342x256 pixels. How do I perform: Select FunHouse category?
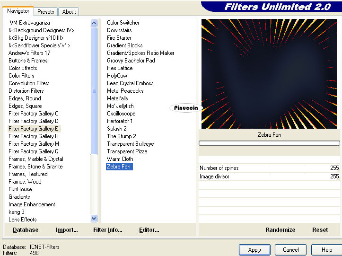(x=20, y=189)
